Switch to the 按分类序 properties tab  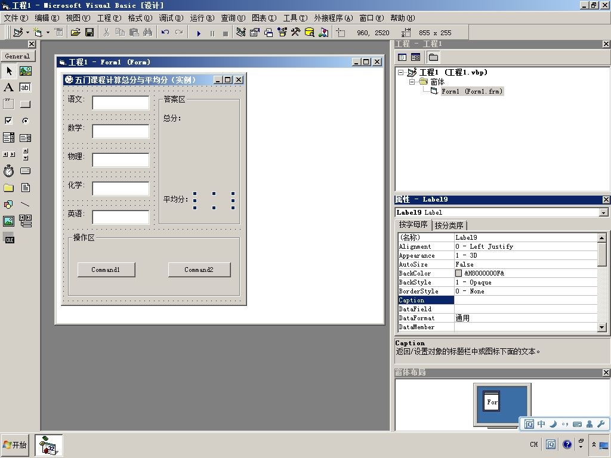[x=449, y=225]
